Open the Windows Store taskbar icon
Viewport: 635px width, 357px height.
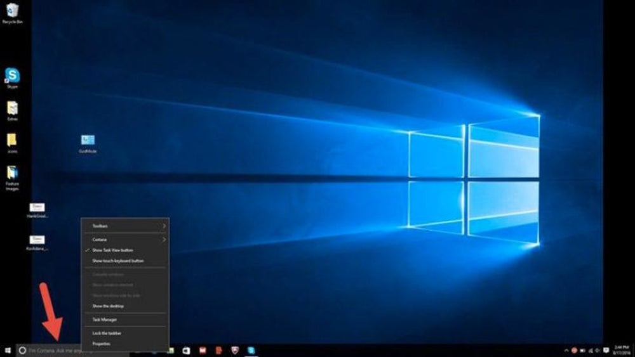(186, 350)
